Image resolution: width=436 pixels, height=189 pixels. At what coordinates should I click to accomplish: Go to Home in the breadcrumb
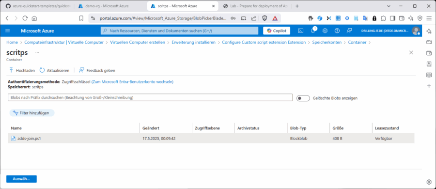(12, 42)
